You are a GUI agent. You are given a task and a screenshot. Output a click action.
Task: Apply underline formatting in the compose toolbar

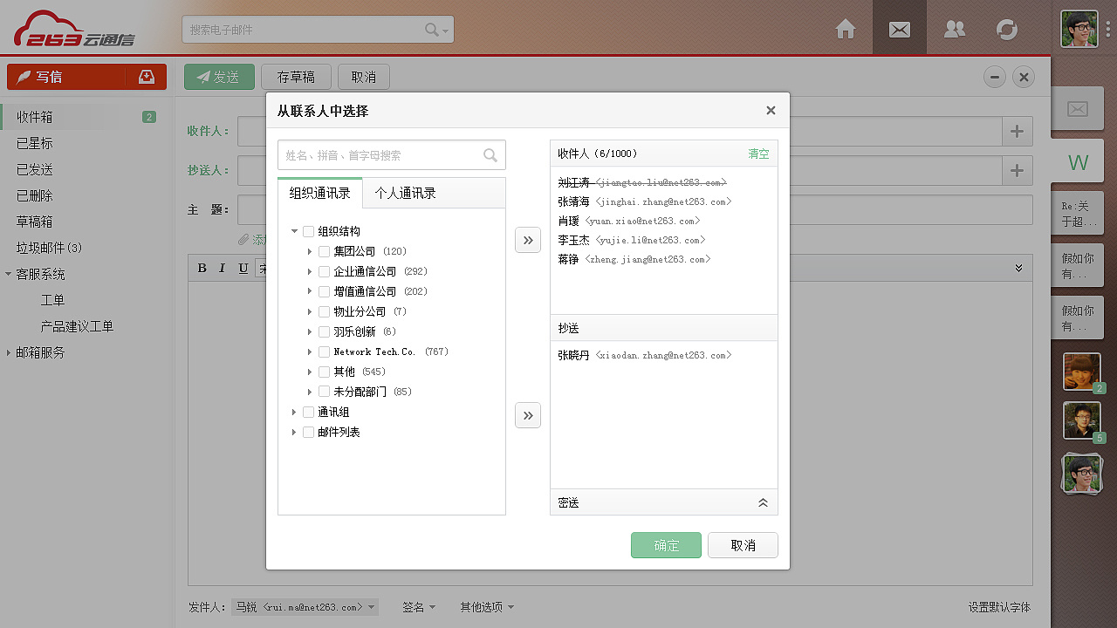243,268
